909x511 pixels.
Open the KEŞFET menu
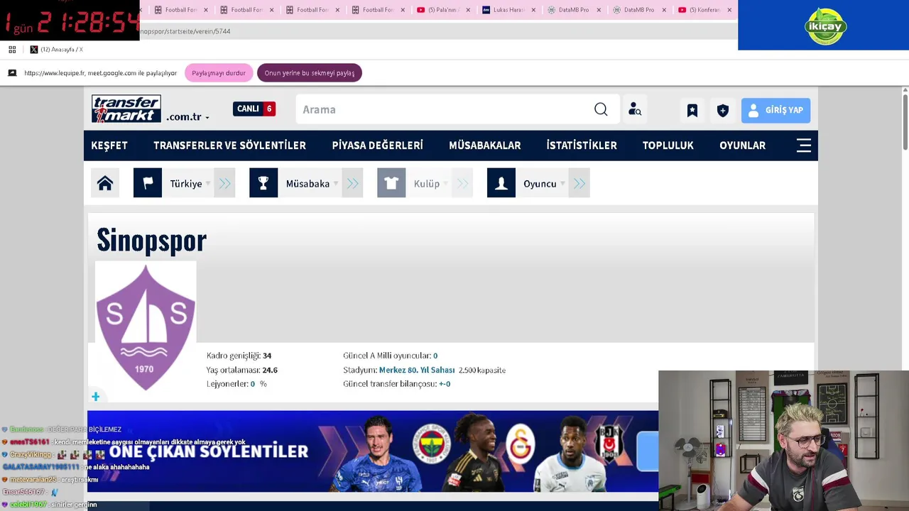click(x=109, y=145)
